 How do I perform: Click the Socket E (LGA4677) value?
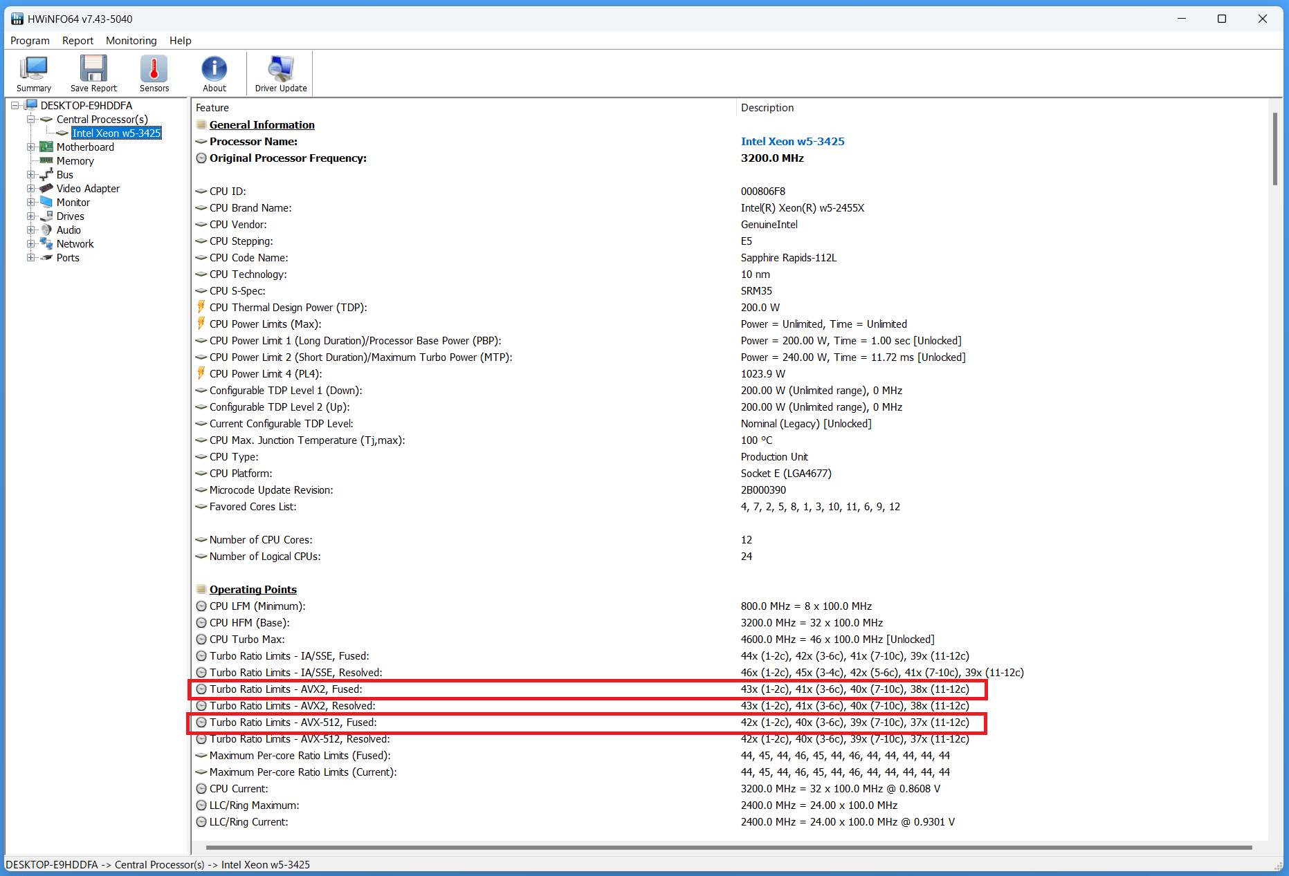pyautogui.click(x=786, y=473)
